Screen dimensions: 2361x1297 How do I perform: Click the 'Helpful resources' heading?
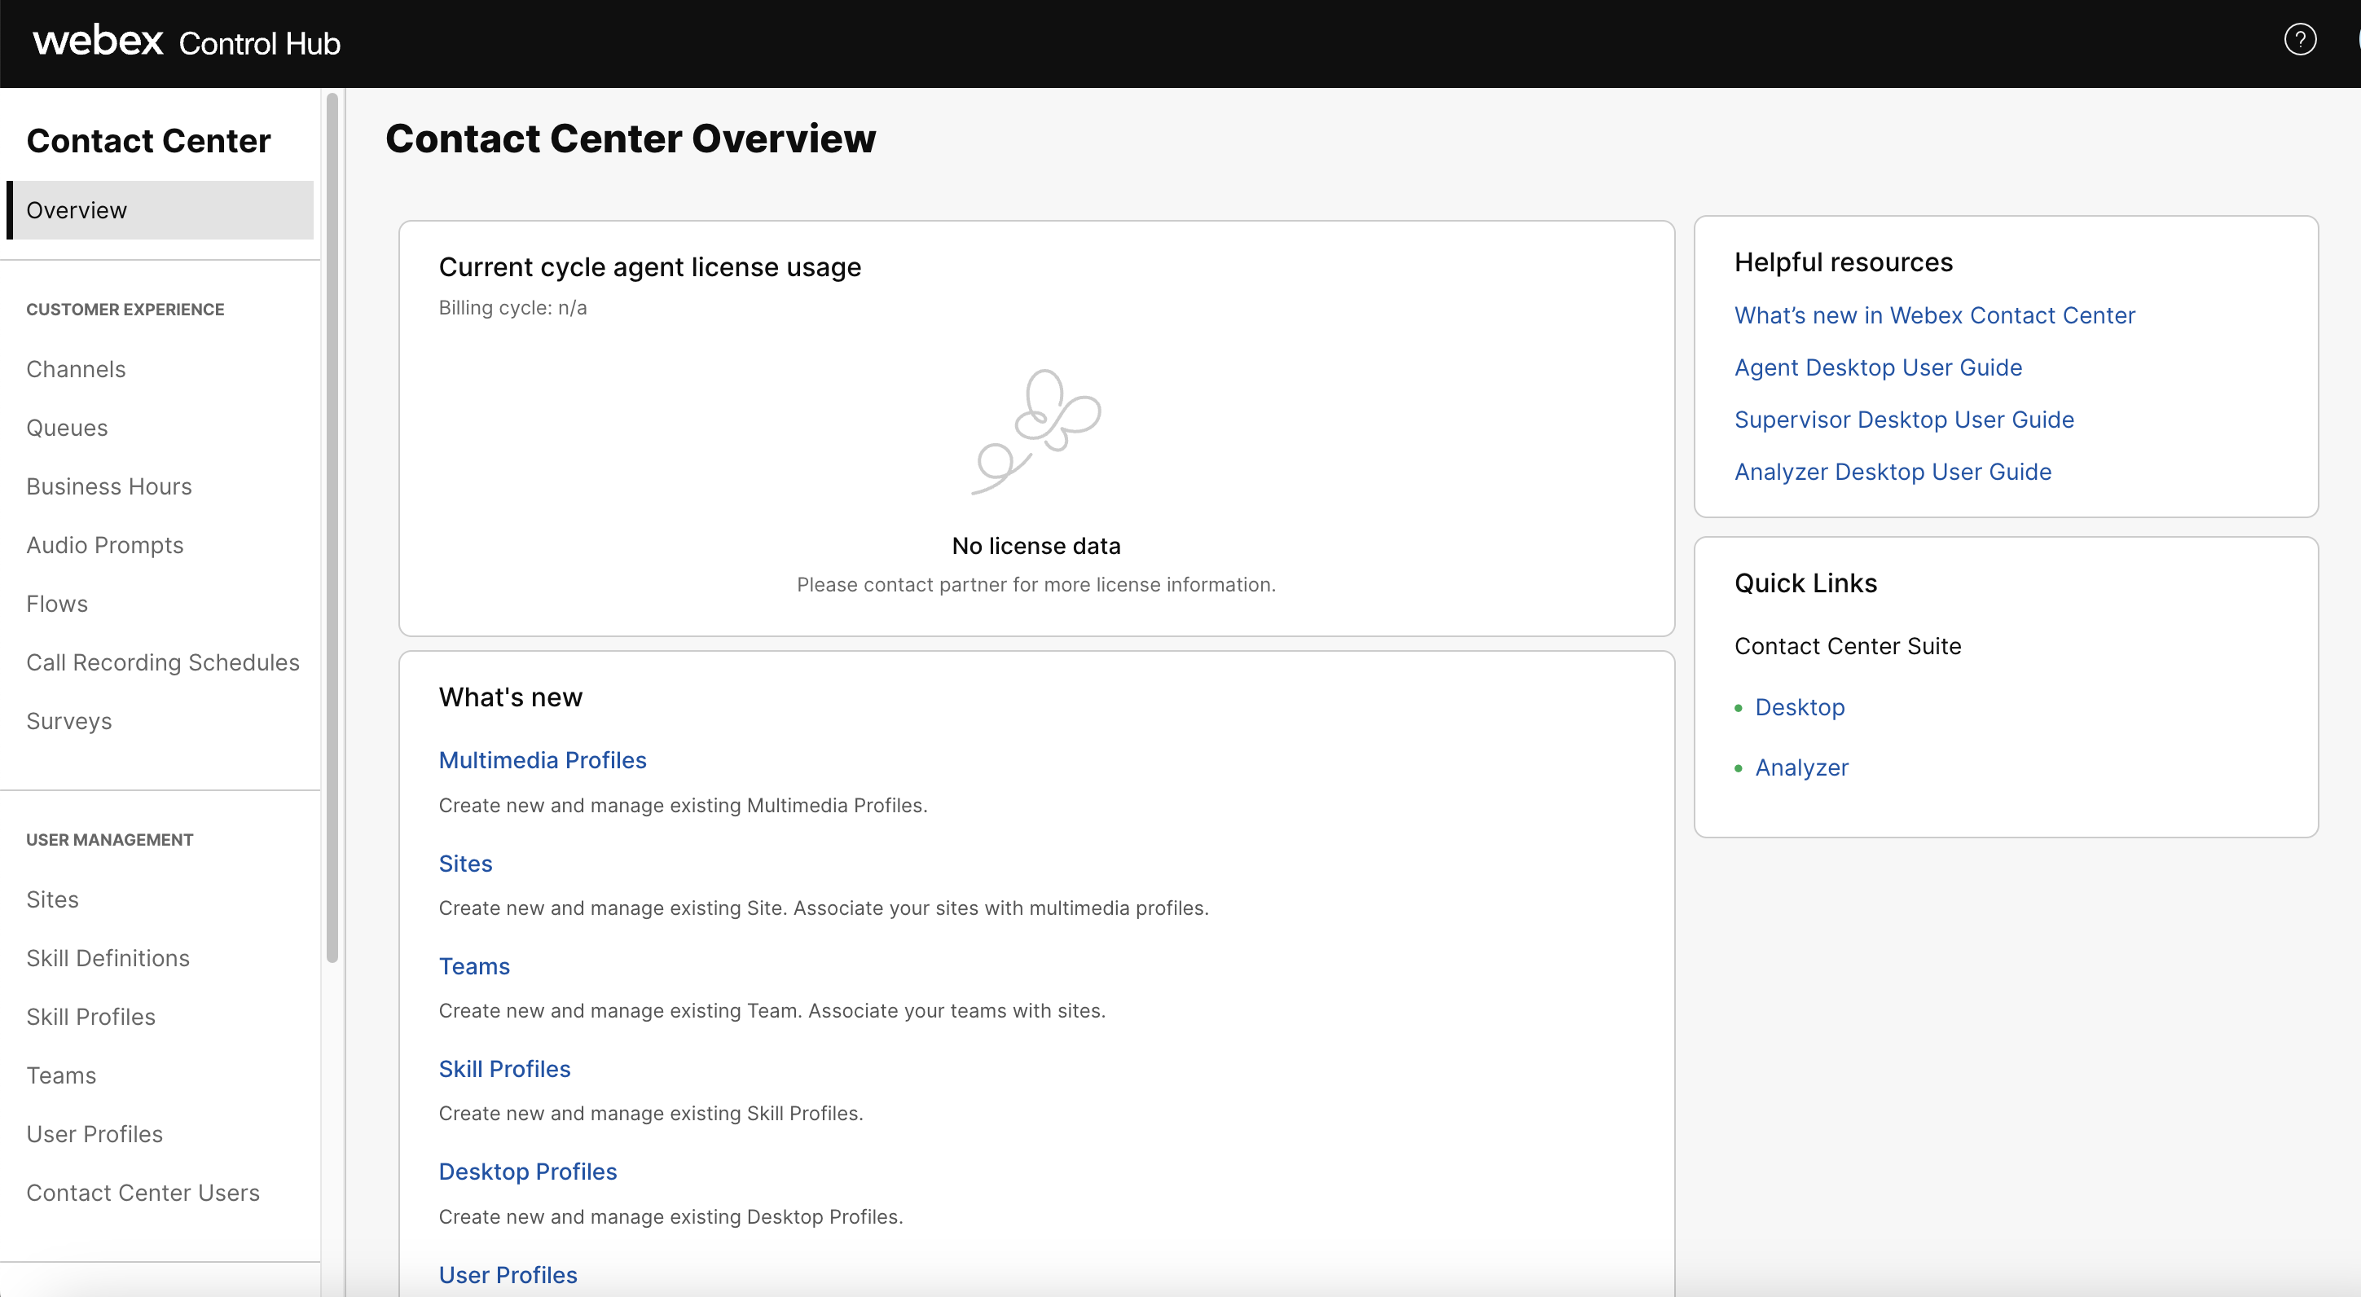coord(1843,262)
